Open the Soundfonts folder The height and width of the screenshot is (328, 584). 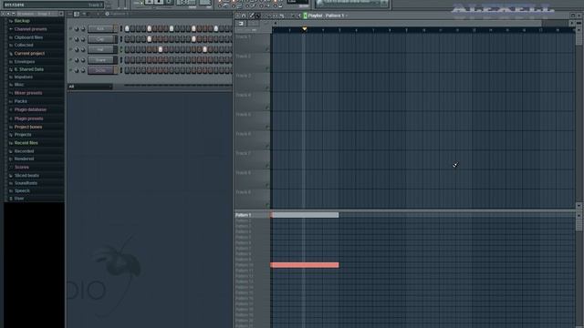tap(26, 183)
